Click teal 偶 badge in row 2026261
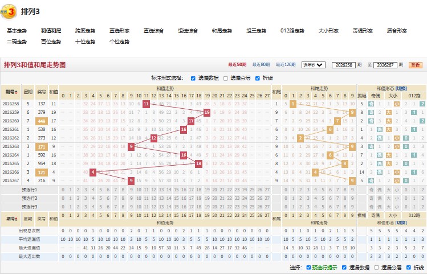Viewport: 427px width, 275px height. tap(379, 129)
